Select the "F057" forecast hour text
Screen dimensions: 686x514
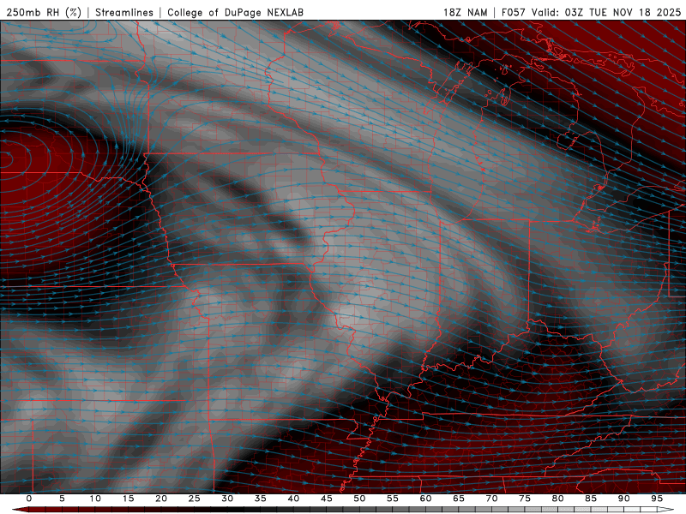pyautogui.click(x=514, y=12)
